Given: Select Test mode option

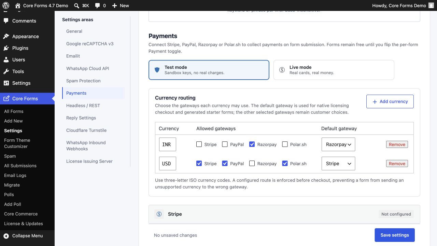Looking at the screenshot, I should (209, 70).
